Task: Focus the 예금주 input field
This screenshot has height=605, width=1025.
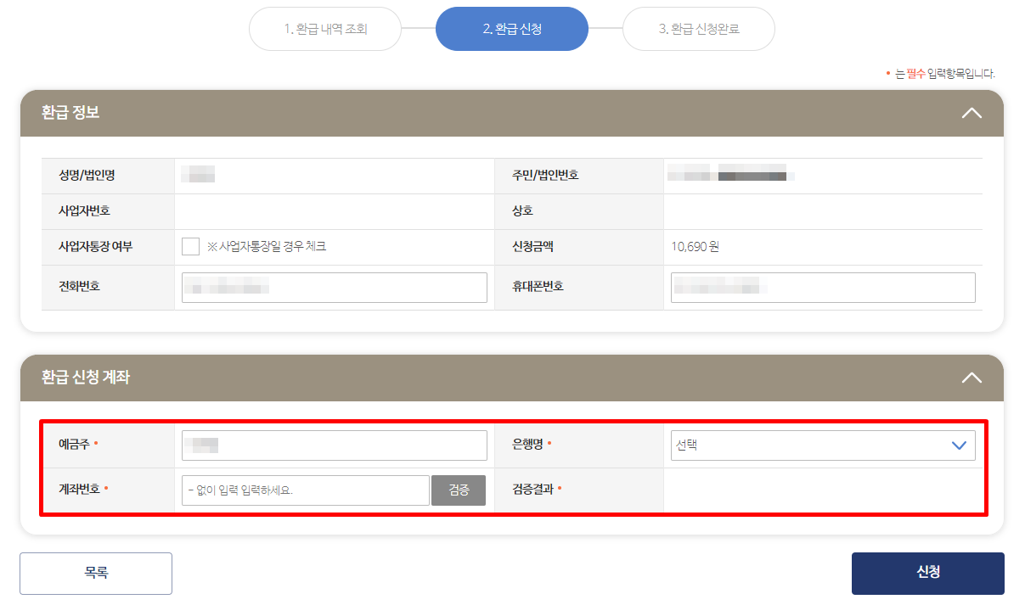Action: (335, 445)
